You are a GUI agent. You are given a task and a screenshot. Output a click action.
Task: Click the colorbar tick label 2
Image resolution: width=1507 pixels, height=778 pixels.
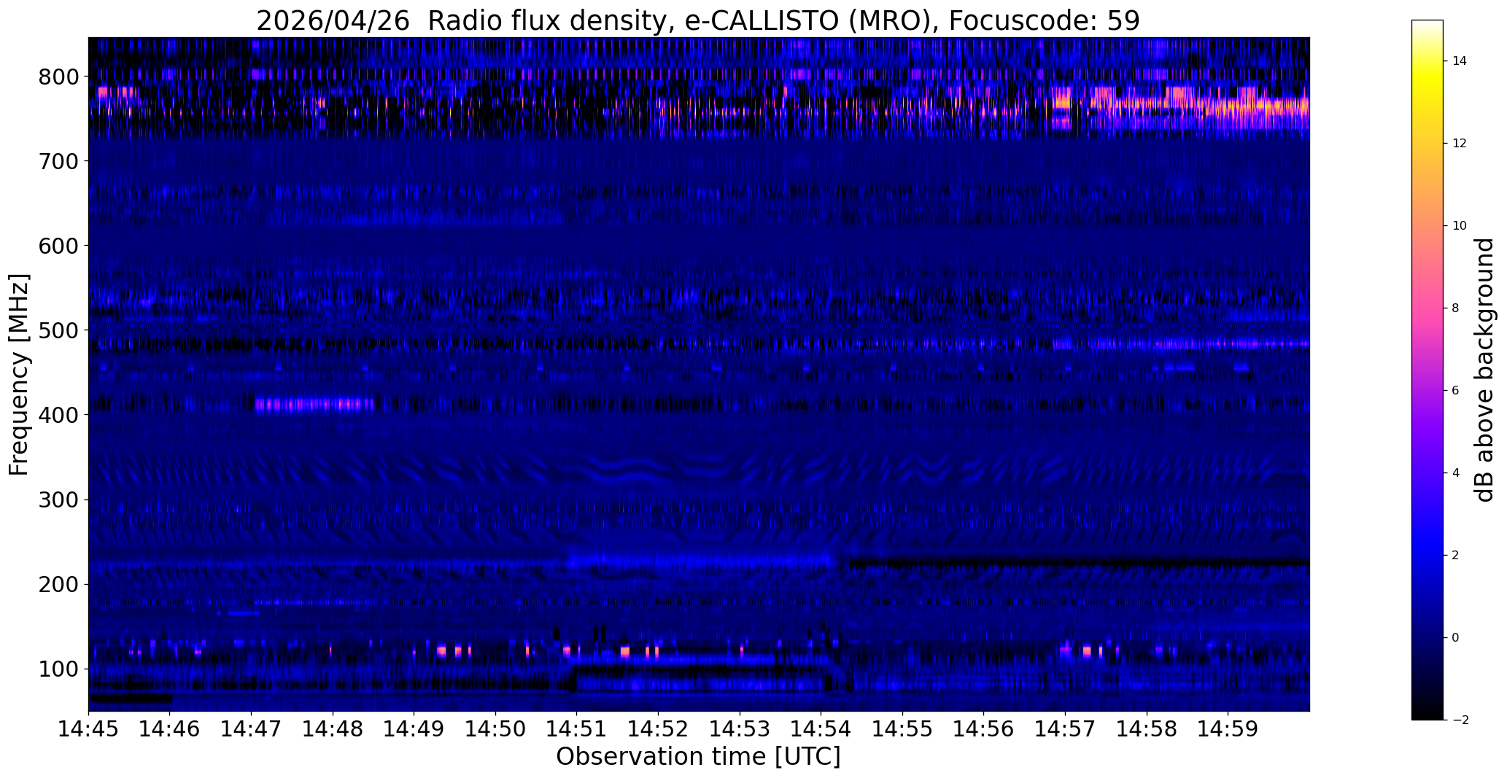point(1456,556)
